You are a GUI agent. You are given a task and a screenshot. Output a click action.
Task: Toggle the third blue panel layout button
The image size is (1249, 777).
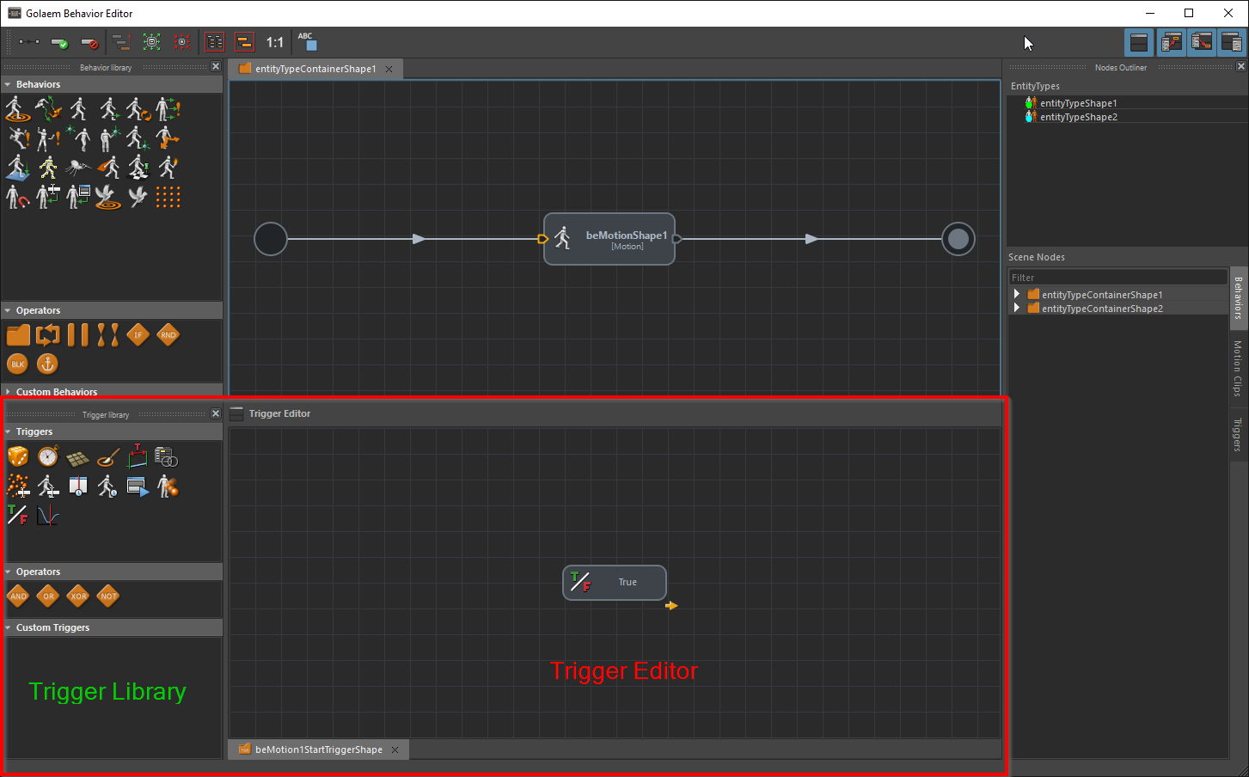(1202, 42)
